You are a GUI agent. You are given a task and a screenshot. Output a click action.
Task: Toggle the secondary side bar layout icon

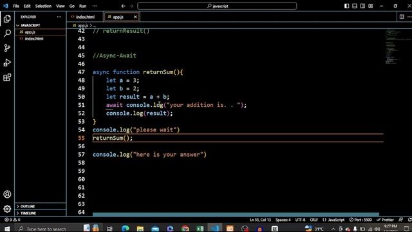point(362,6)
